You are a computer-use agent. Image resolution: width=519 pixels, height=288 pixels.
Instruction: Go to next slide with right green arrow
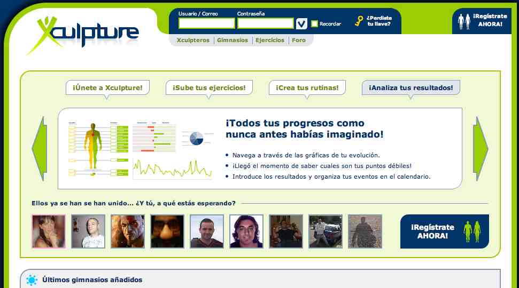click(x=481, y=148)
